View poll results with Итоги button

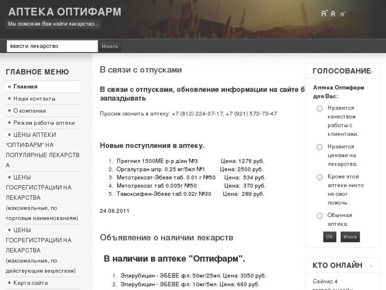[x=350, y=237]
